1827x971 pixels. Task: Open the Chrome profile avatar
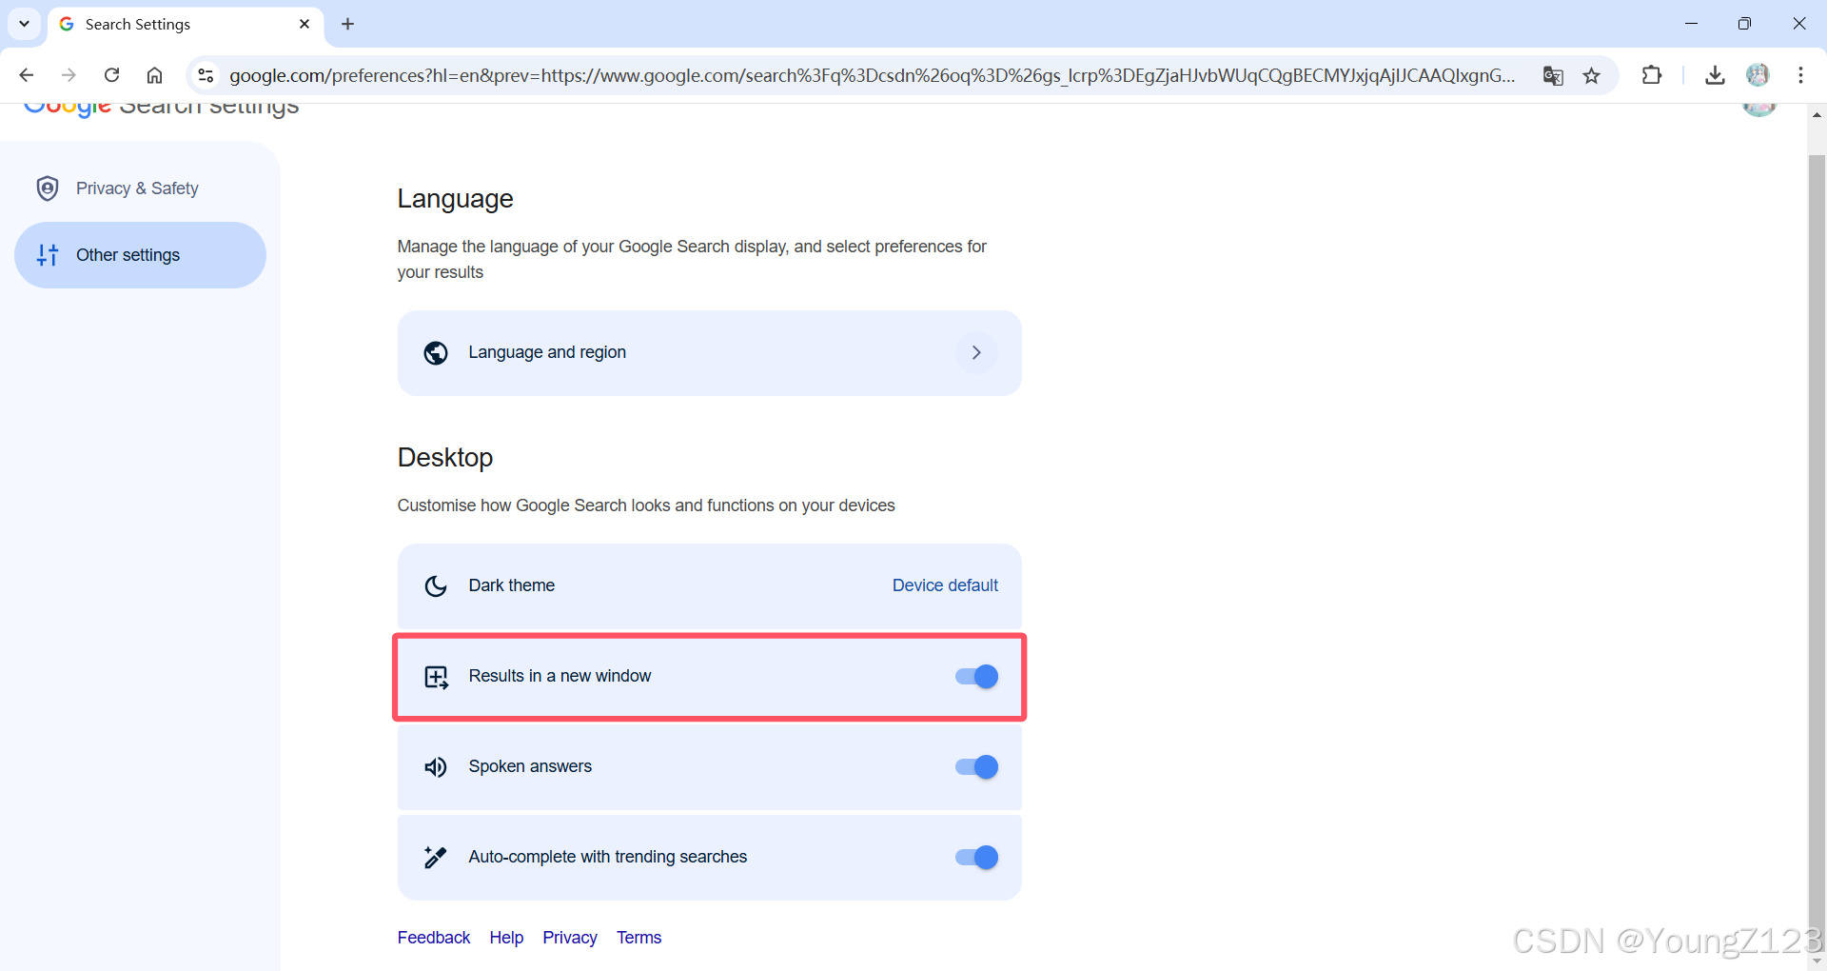pyautogui.click(x=1758, y=75)
